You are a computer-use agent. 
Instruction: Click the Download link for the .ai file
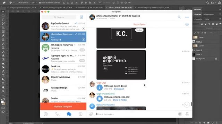click(x=119, y=89)
